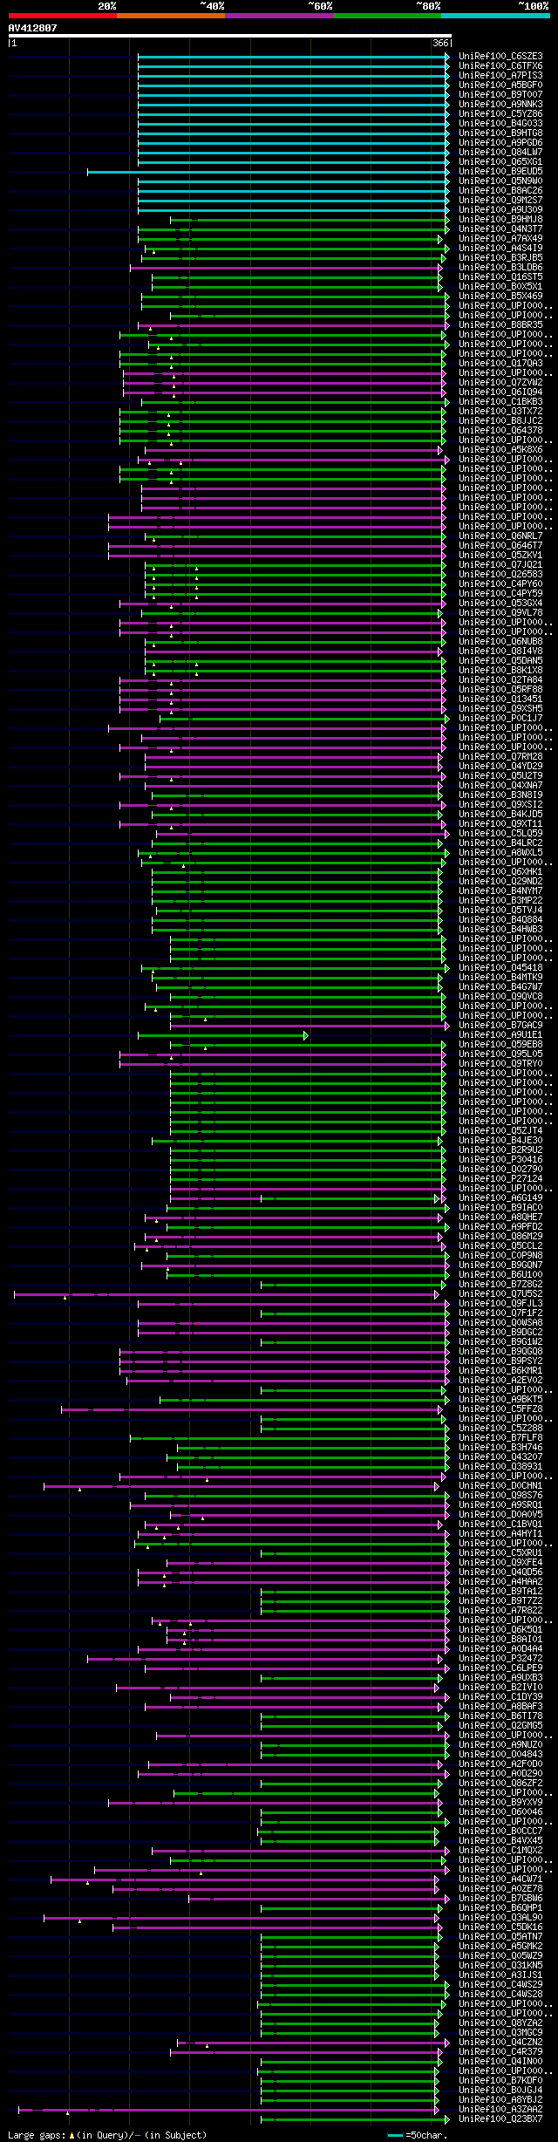
Task: Select the UniRef100_Q7ZVW2 label
Action: [500, 383]
